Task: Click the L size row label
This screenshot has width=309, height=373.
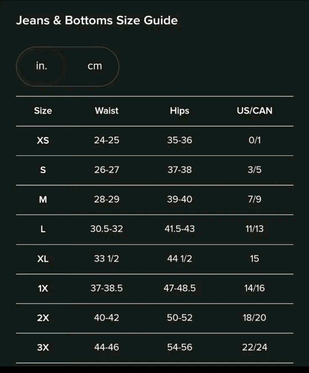Action: tap(43, 229)
